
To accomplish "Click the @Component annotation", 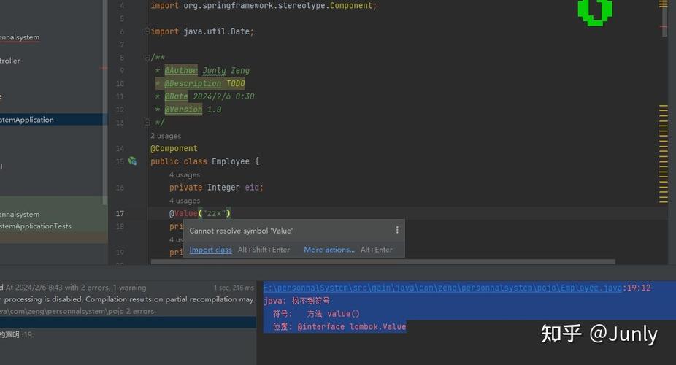I will [x=174, y=148].
